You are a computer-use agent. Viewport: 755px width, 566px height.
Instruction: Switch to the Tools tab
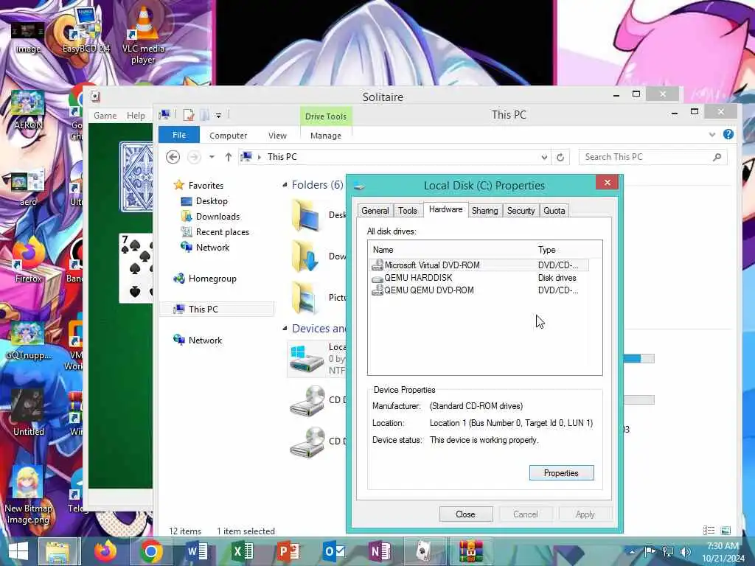(x=407, y=210)
